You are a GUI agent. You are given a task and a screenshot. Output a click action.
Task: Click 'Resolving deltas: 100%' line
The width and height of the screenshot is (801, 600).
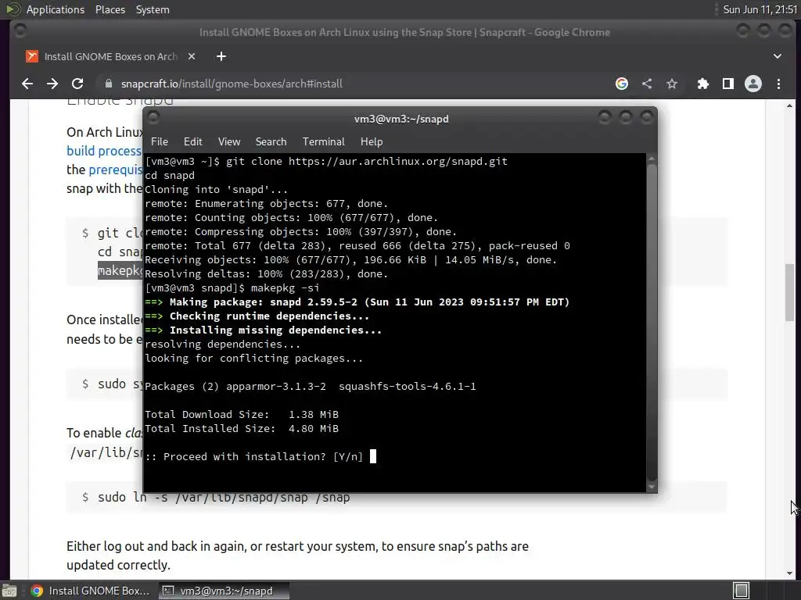[266, 274]
